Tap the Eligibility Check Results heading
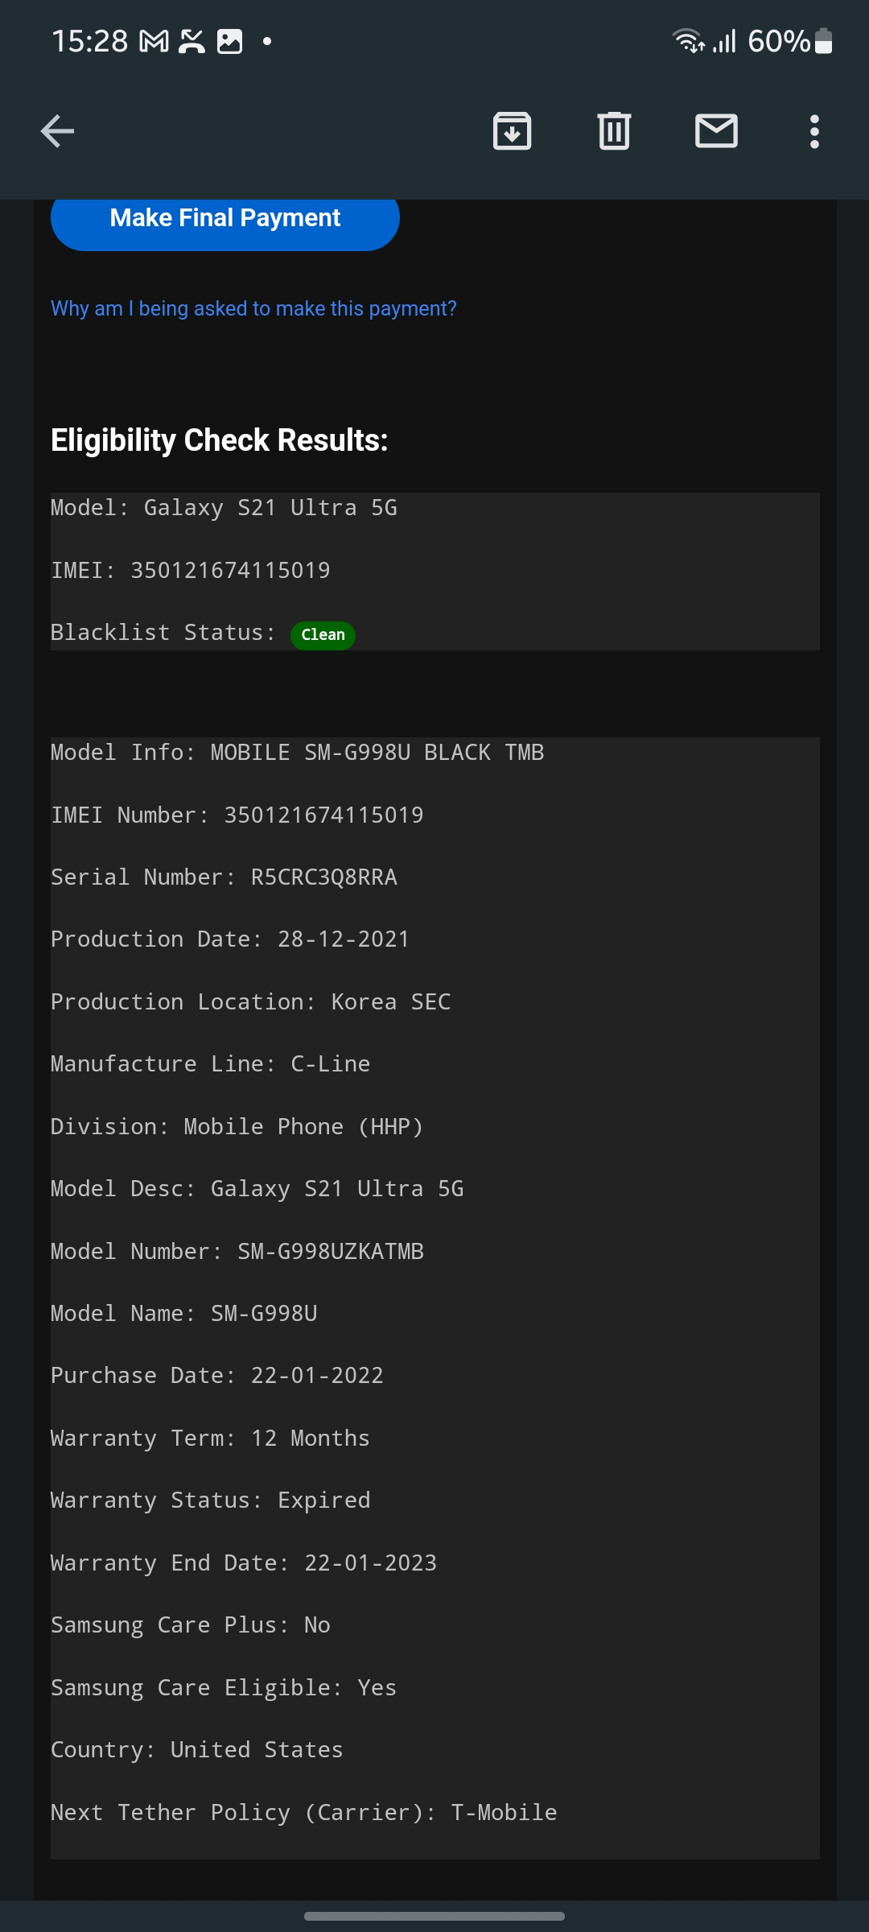The image size is (869, 1932). click(220, 440)
